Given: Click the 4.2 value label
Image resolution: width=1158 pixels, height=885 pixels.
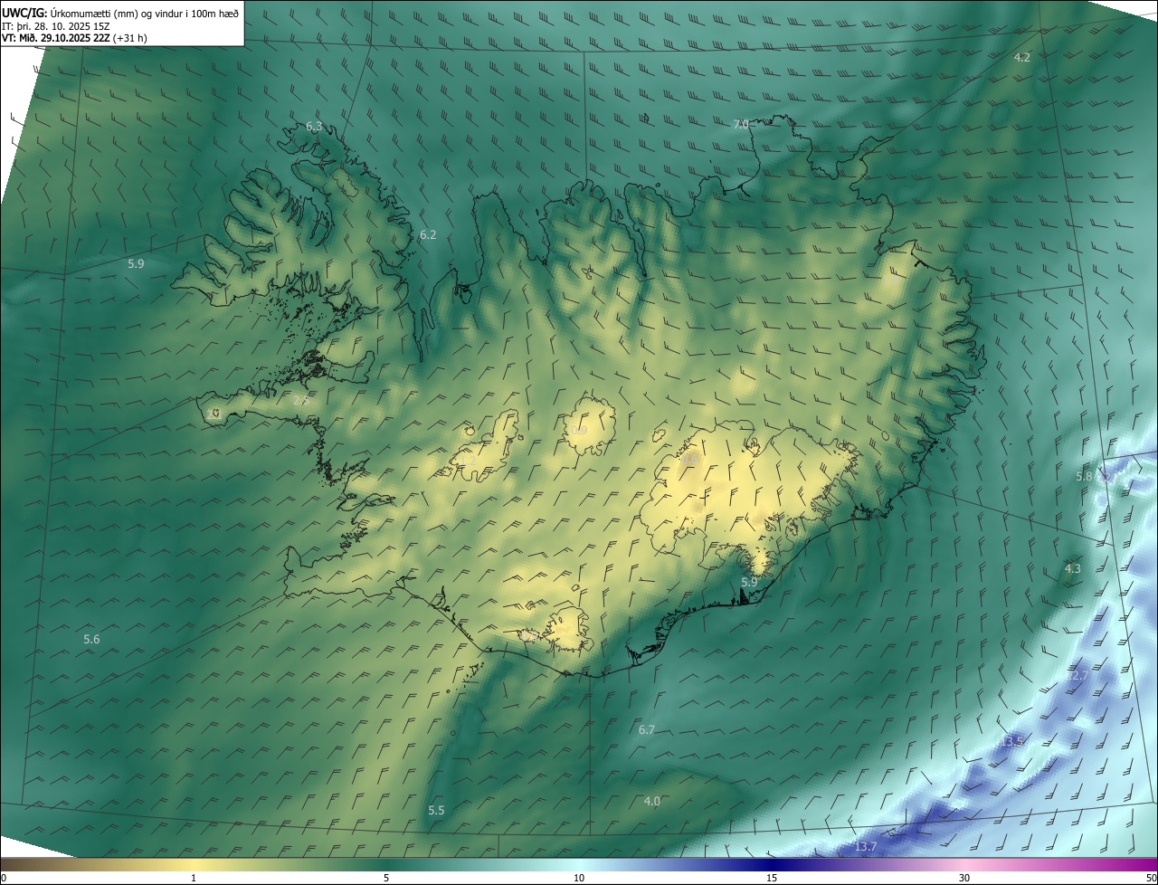Looking at the screenshot, I should [1021, 57].
